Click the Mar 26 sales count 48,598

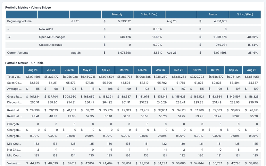click(125, 83)
